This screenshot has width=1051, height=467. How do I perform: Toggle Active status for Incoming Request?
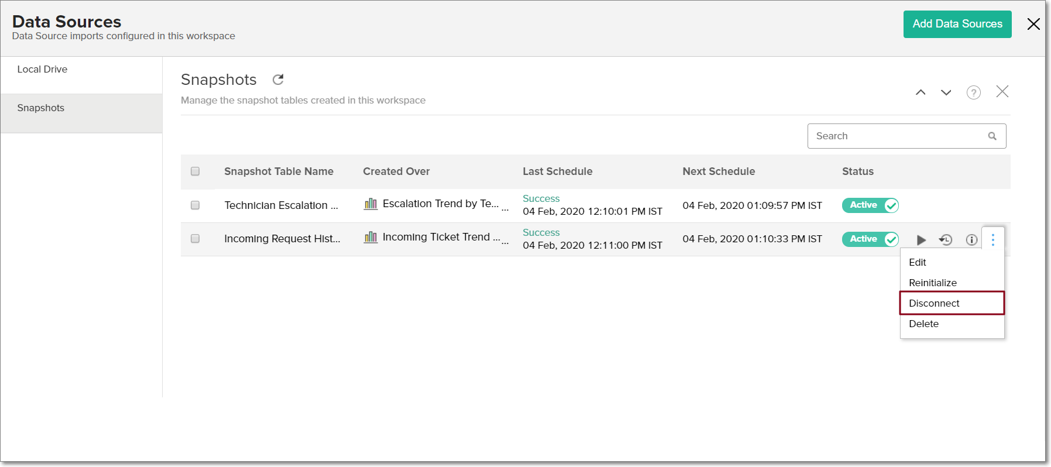(x=870, y=239)
